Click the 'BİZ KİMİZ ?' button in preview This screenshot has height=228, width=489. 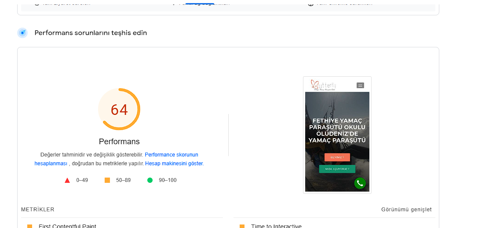coord(337,157)
